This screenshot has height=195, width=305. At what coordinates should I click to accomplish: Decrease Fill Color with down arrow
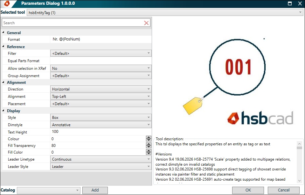tap(149, 153)
